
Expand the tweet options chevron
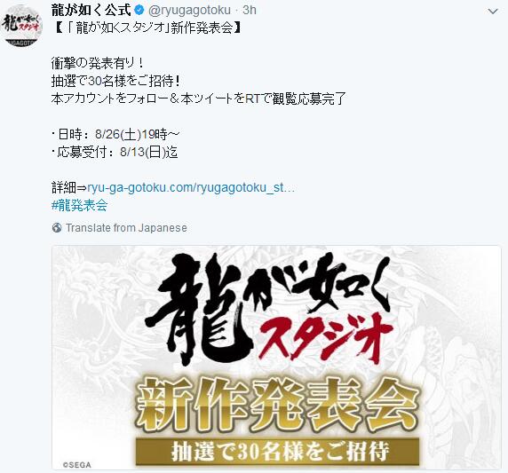[493, 12]
